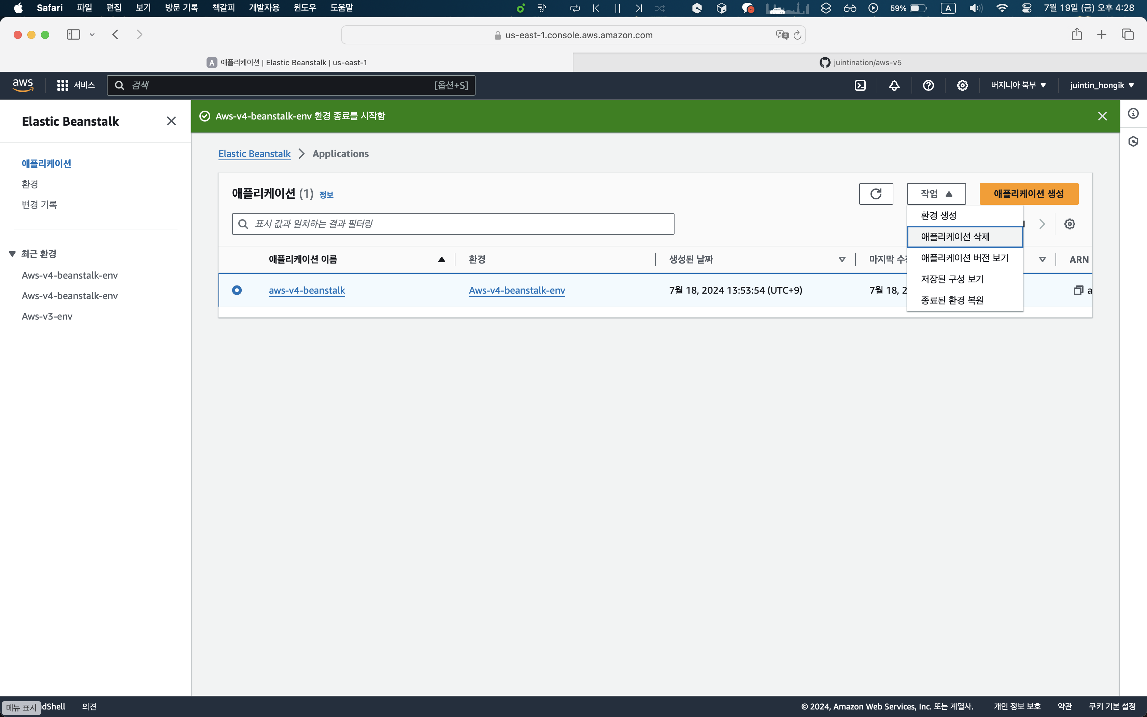Dismiss the green success notification banner
Screen dimensions: 1147x717
click(x=1102, y=116)
